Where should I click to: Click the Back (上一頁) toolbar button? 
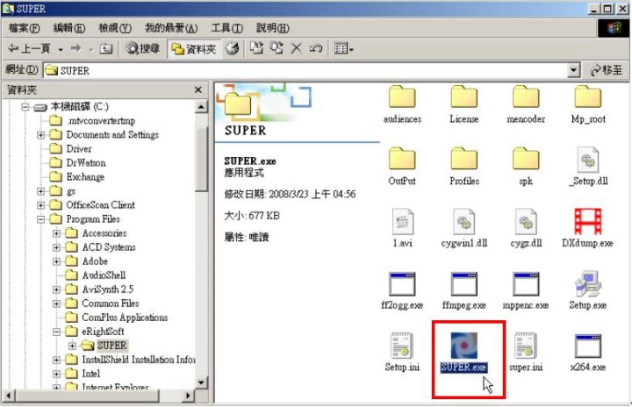click(x=29, y=49)
